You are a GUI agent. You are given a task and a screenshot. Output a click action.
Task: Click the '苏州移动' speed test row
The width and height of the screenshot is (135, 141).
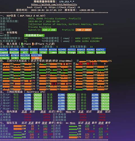5,120
